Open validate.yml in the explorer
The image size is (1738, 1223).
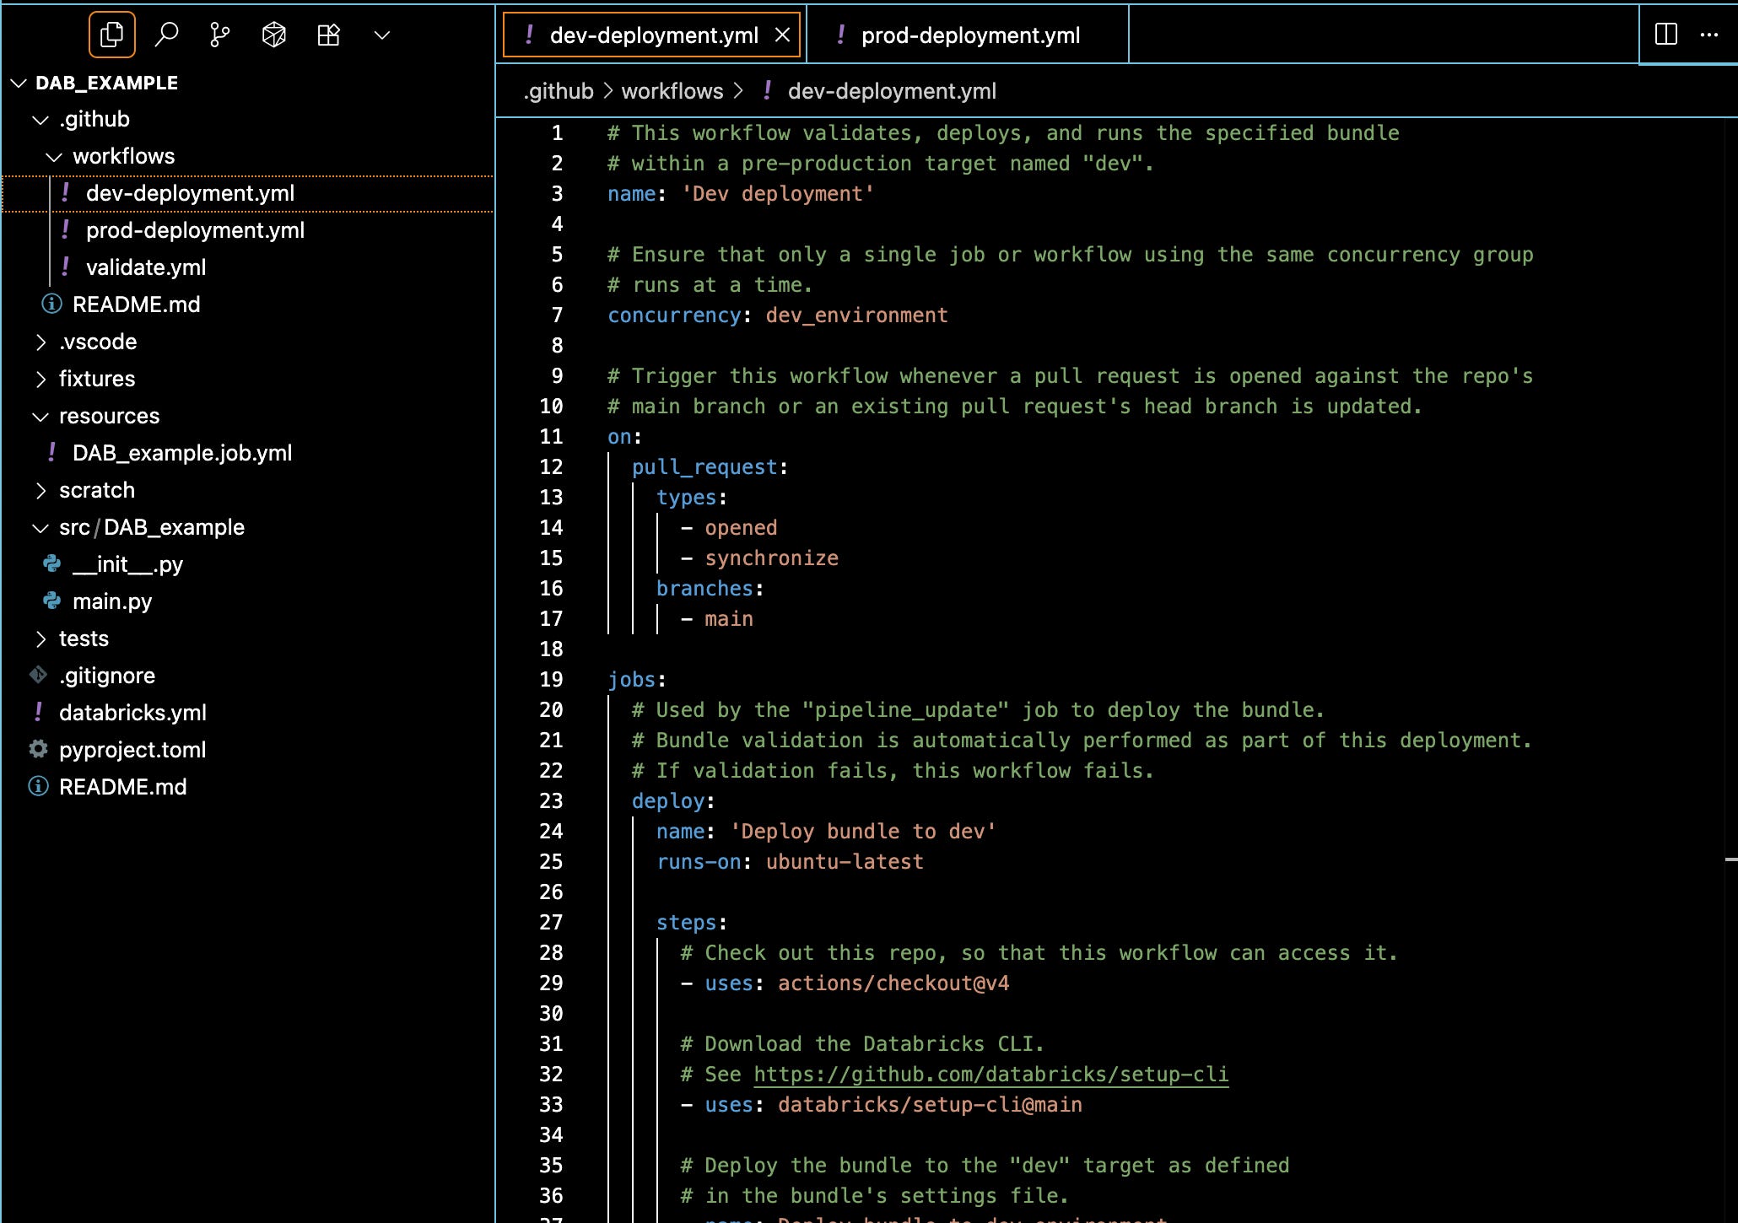pos(145,267)
